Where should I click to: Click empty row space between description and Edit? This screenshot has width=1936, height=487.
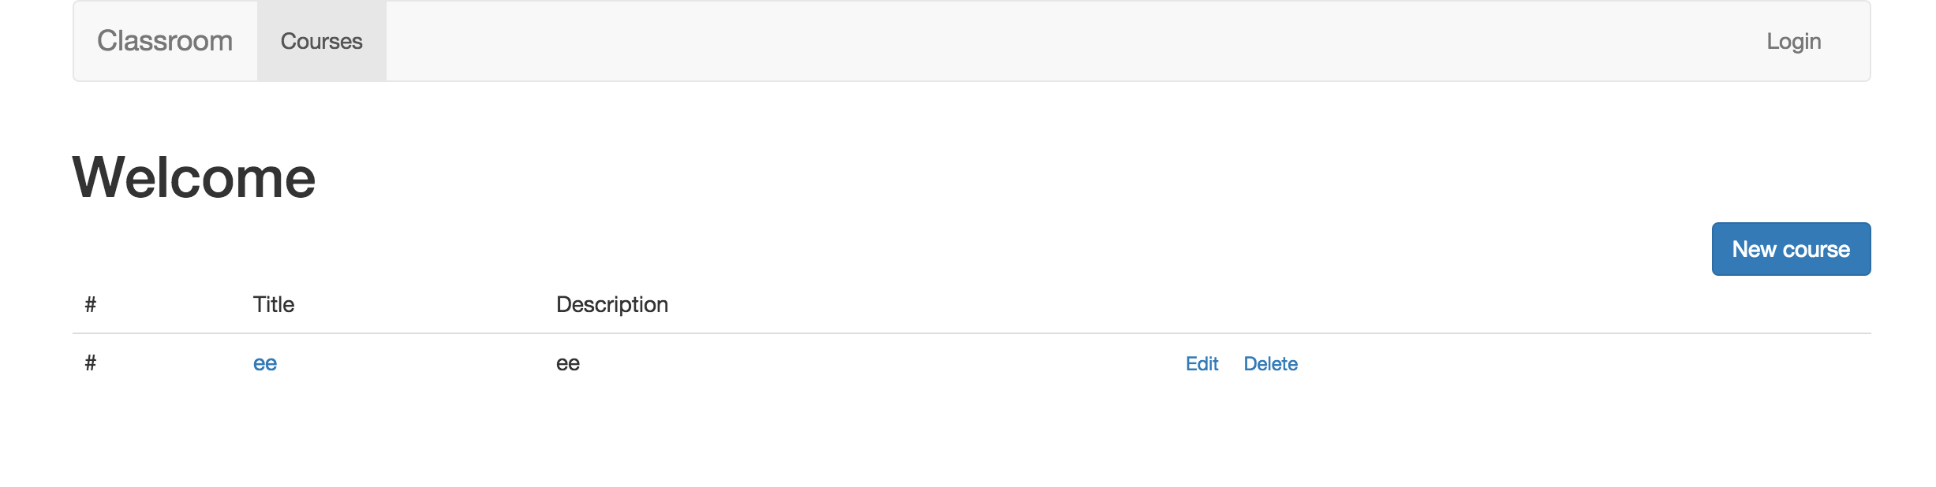[x=868, y=363]
